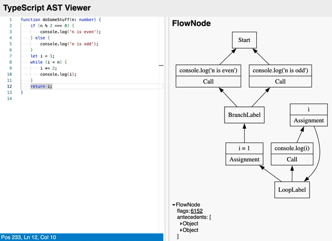Click the BranchLabel node
This screenshot has width=332, height=241.
point(244,115)
